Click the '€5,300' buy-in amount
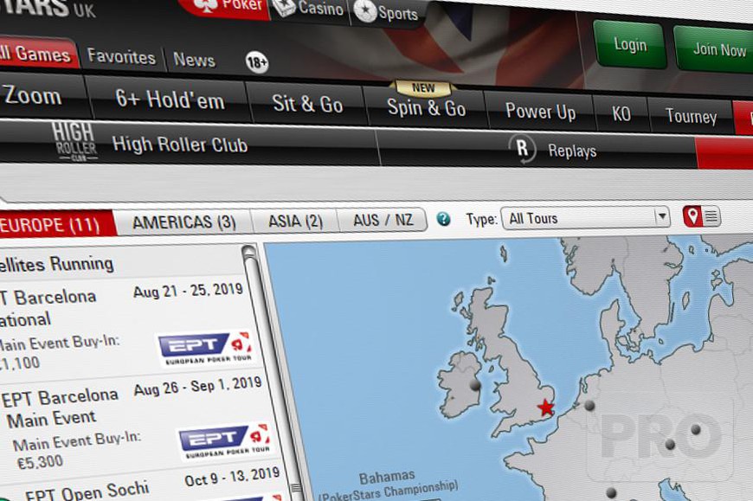 click(40, 462)
